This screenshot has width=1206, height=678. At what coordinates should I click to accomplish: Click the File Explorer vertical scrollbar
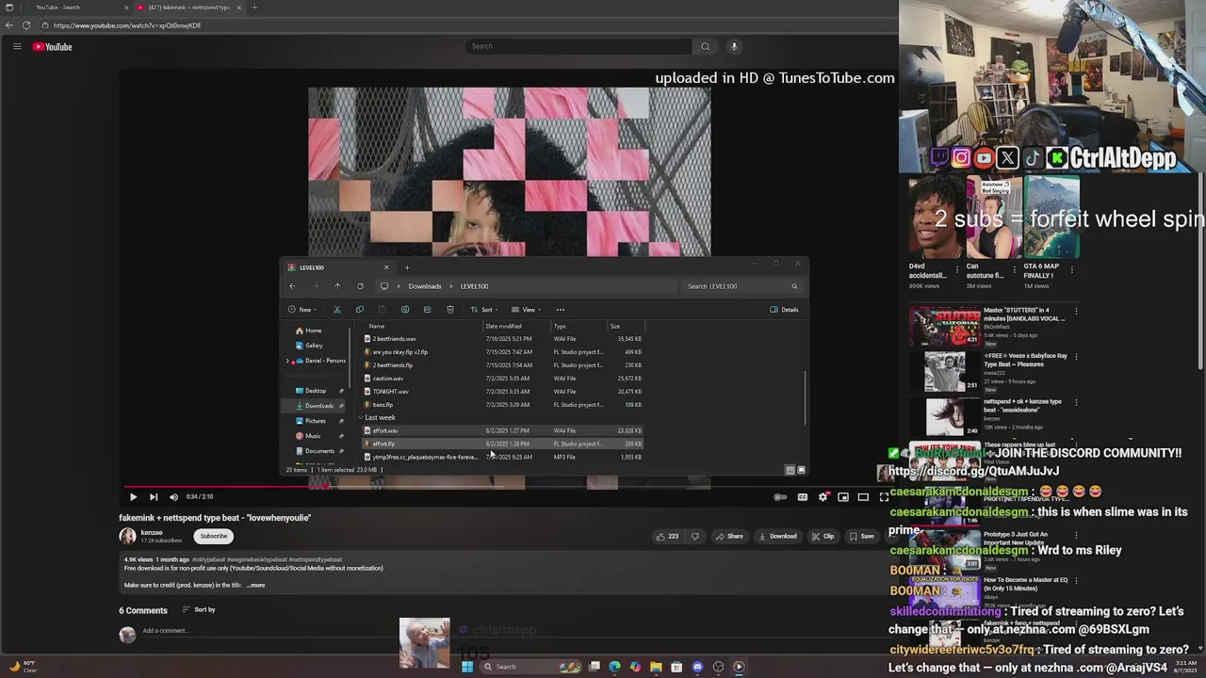coord(805,397)
